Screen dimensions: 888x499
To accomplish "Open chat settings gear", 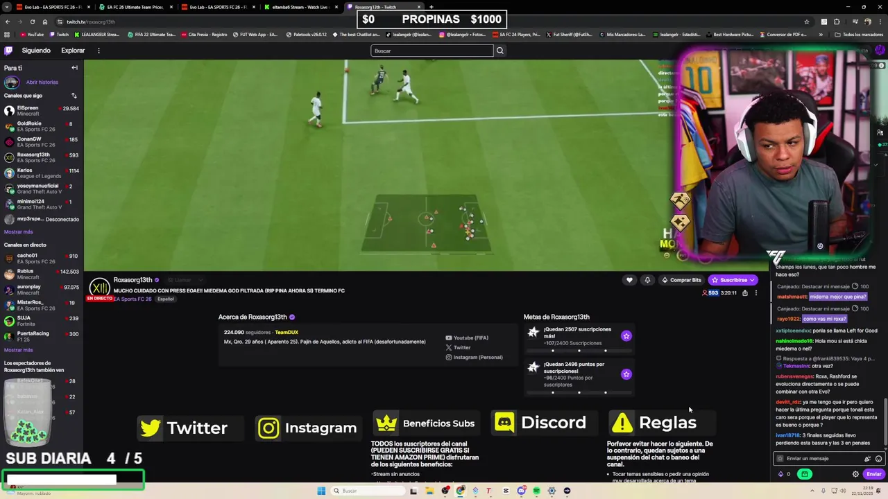I will coord(855,474).
